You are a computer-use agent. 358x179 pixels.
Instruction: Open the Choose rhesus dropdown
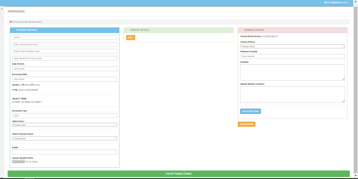click(x=292, y=46)
